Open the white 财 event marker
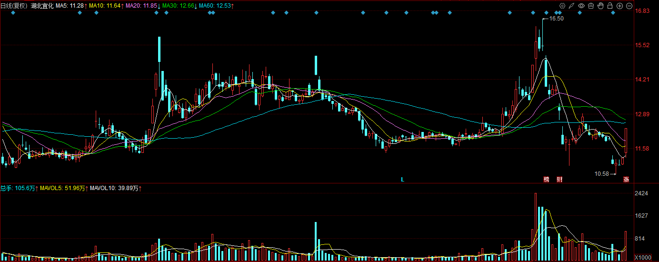This screenshot has height=262, width=659. point(560,180)
